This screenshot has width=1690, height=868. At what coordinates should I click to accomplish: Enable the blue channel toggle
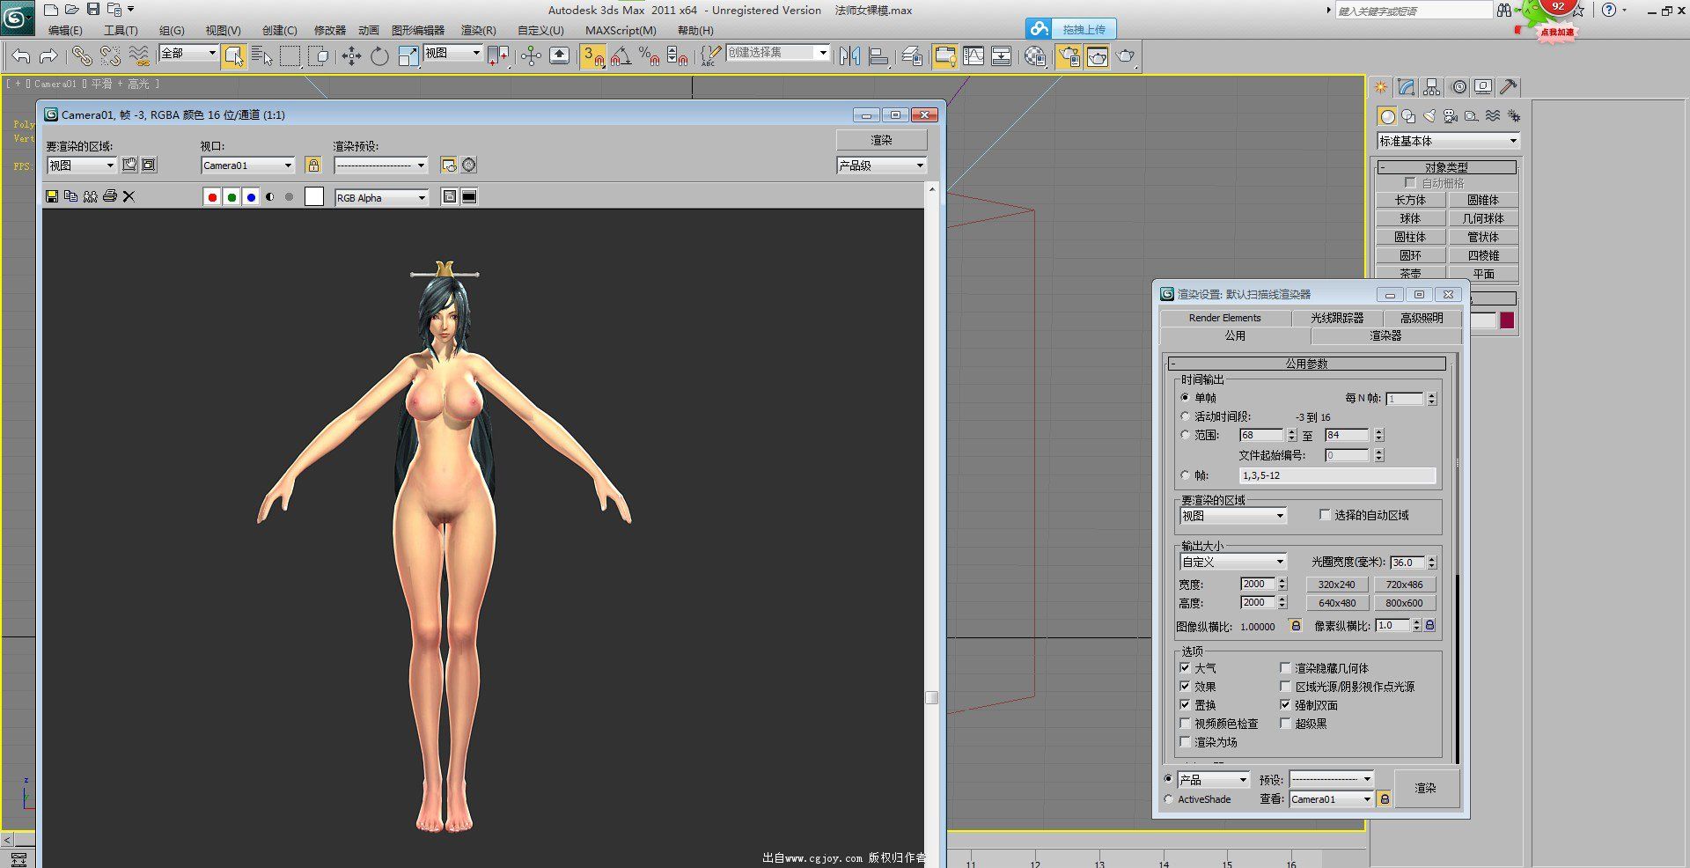point(251,197)
